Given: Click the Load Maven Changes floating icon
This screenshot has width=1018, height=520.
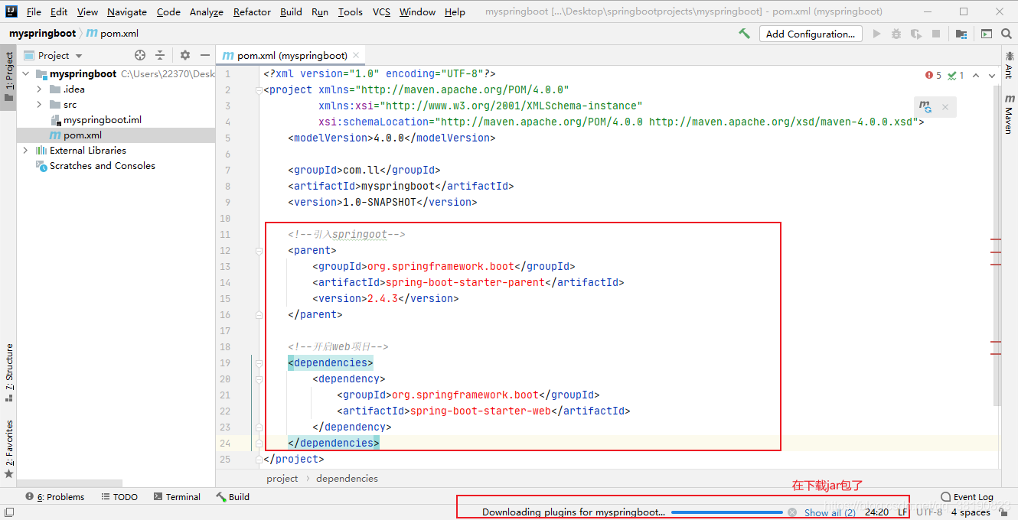Looking at the screenshot, I should pos(926,107).
